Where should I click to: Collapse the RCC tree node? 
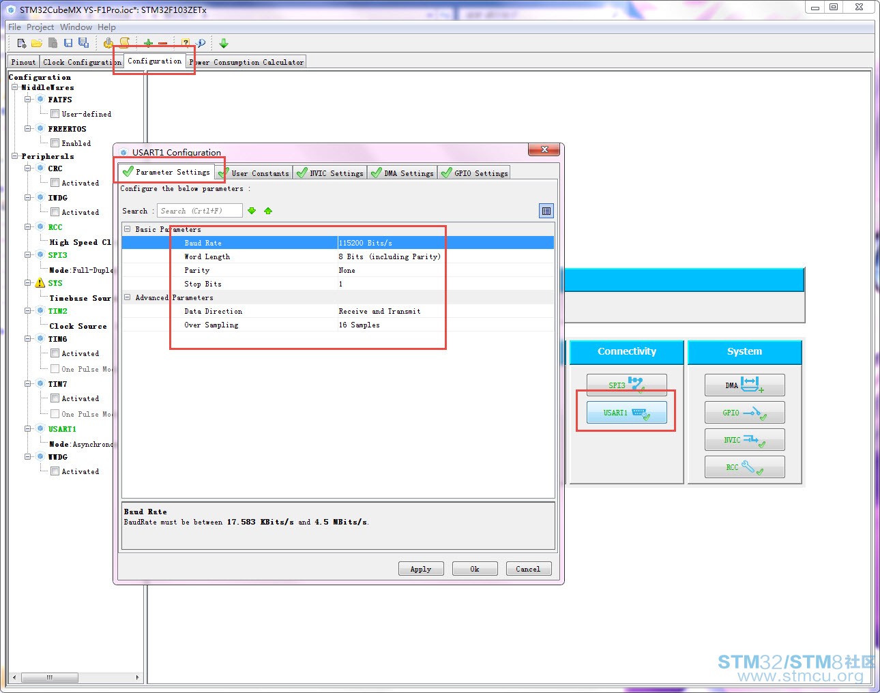28,226
